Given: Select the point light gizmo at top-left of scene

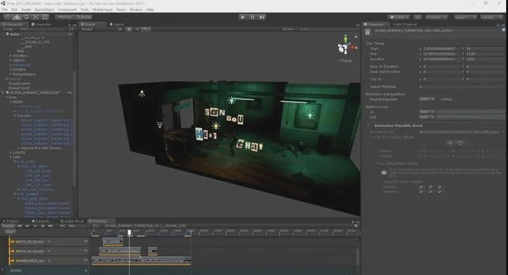Looking at the screenshot, I should pyautogui.click(x=142, y=94).
